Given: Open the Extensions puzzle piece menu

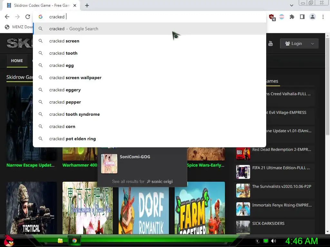Looking at the screenshot, I should 292,17.
